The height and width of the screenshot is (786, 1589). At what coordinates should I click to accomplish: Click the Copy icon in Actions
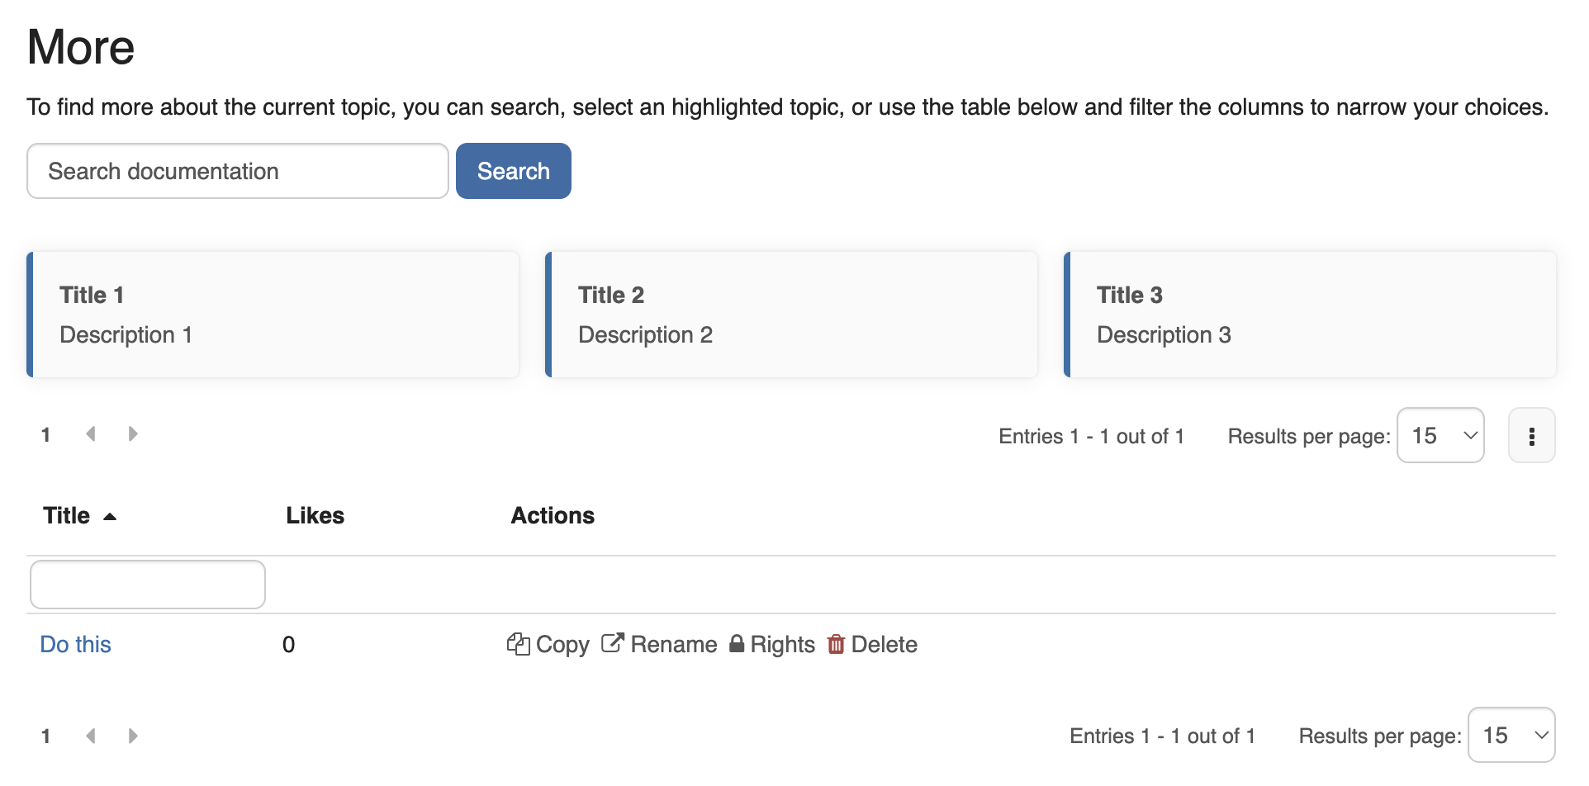[518, 644]
